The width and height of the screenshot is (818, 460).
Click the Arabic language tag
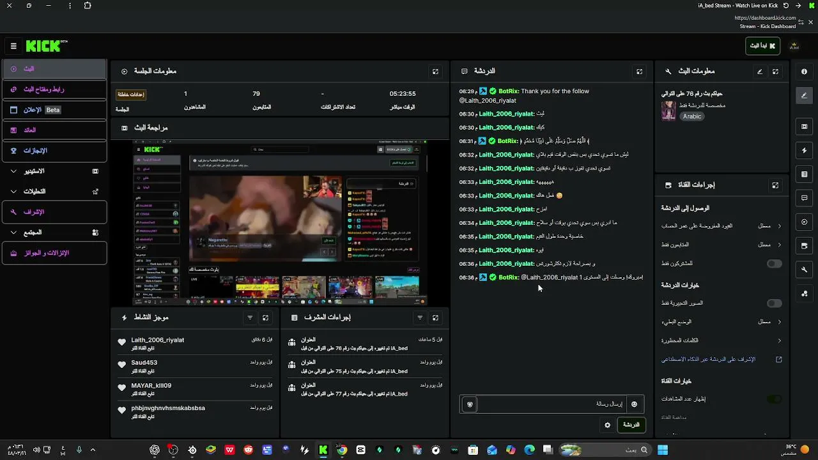tap(692, 116)
